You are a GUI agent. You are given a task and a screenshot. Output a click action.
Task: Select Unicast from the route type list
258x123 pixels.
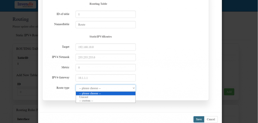pos(84,97)
